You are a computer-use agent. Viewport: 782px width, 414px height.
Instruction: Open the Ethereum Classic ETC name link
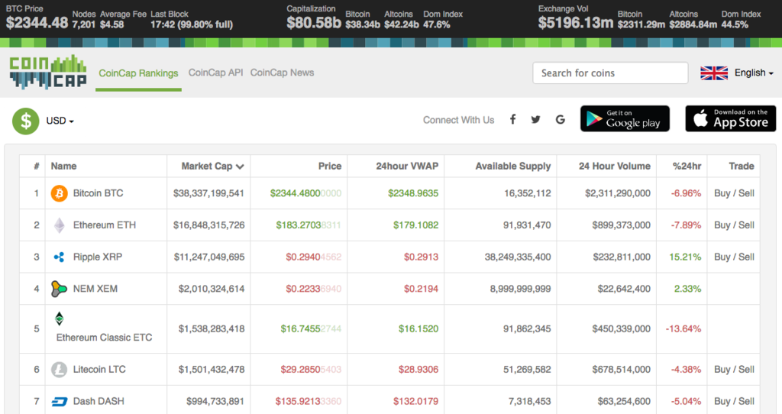click(104, 338)
